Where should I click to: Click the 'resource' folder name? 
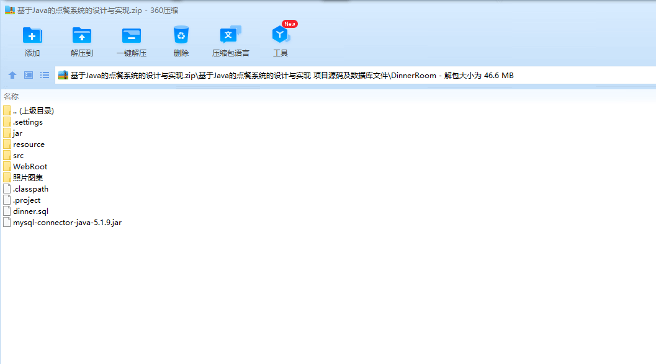29,144
